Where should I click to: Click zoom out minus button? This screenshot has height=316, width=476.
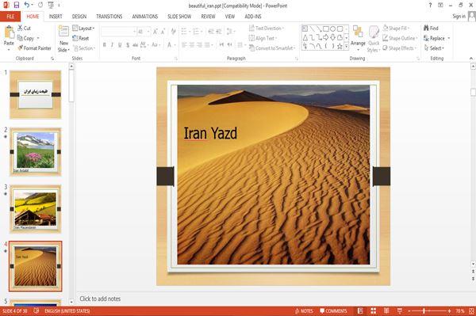409,310
